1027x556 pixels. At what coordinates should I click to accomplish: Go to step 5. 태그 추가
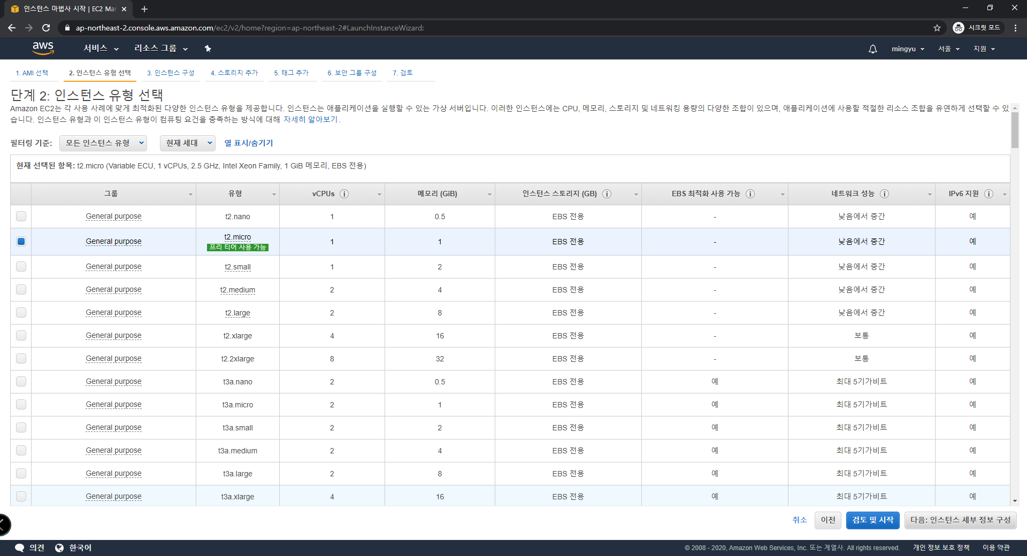292,73
